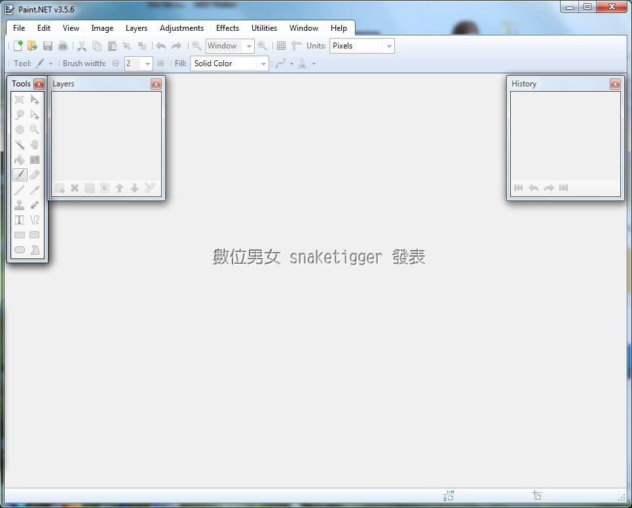The width and height of the screenshot is (632, 508).
Task: Click the Cut scissors icon
Action: coord(82,46)
